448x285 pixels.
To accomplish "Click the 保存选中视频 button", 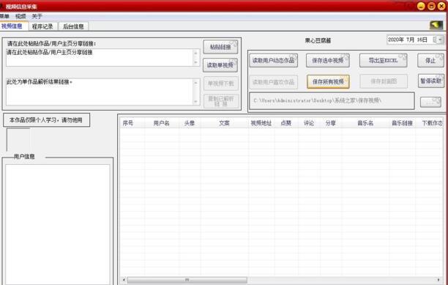I will coord(328,60).
